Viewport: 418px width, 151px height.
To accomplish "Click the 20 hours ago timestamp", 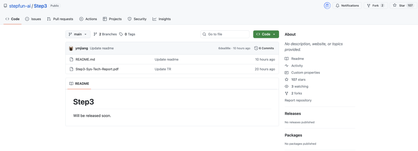I will [265, 69].
